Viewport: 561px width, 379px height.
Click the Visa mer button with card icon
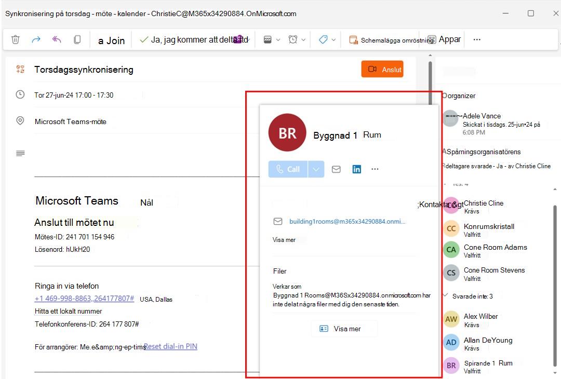pyautogui.click(x=344, y=329)
